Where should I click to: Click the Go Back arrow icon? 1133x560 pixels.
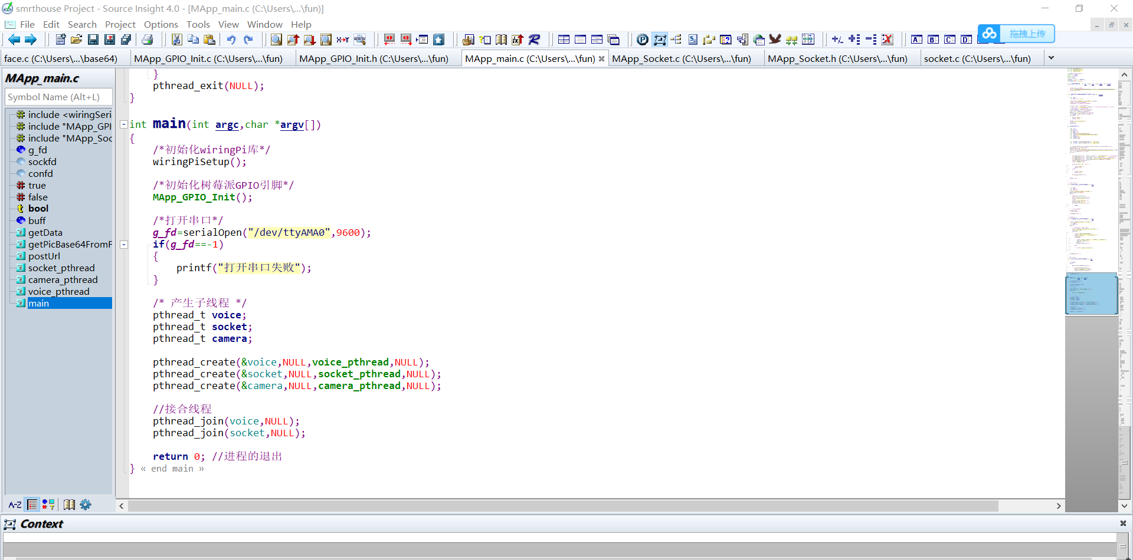(x=14, y=39)
